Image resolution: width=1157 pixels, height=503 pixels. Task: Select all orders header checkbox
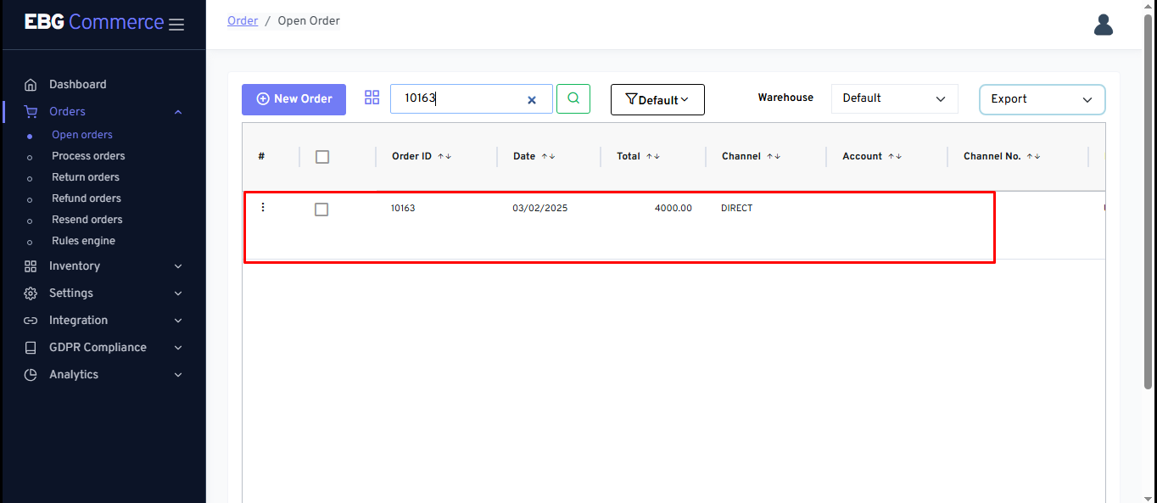pos(322,157)
